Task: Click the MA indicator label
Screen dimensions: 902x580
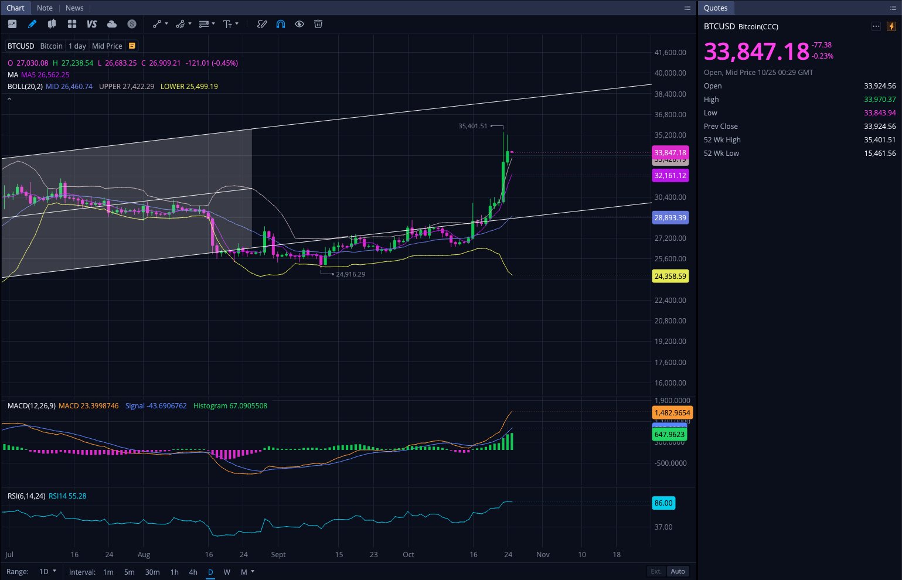Action: pos(13,74)
